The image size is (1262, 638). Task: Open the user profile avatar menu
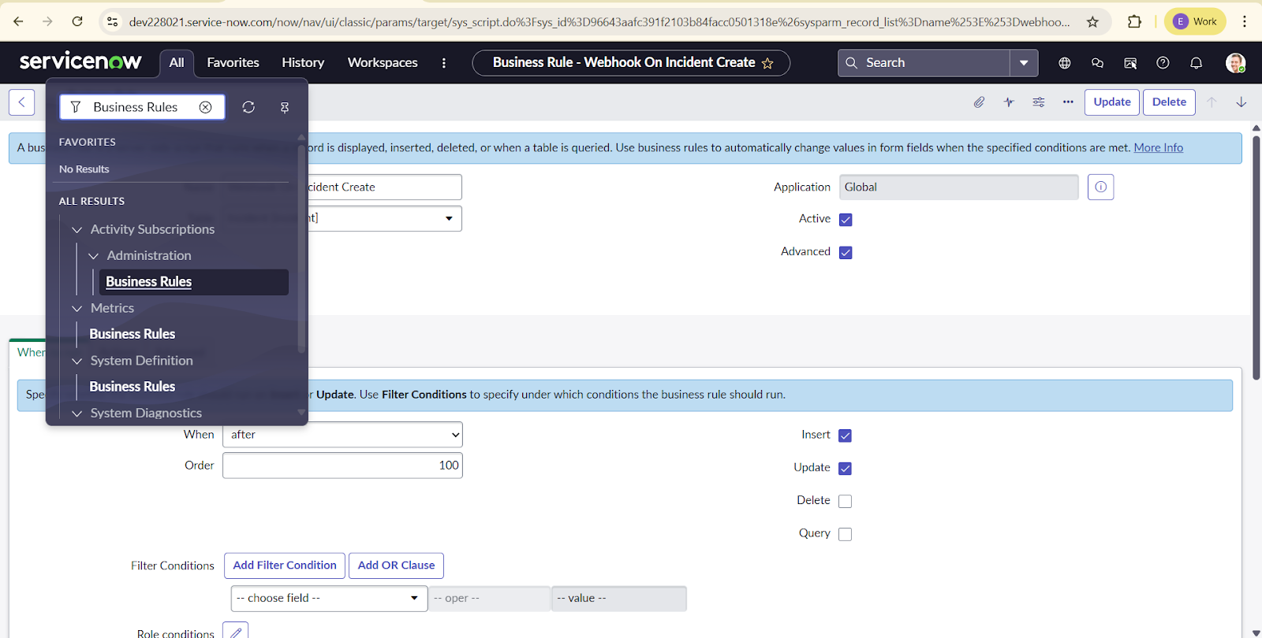point(1235,63)
